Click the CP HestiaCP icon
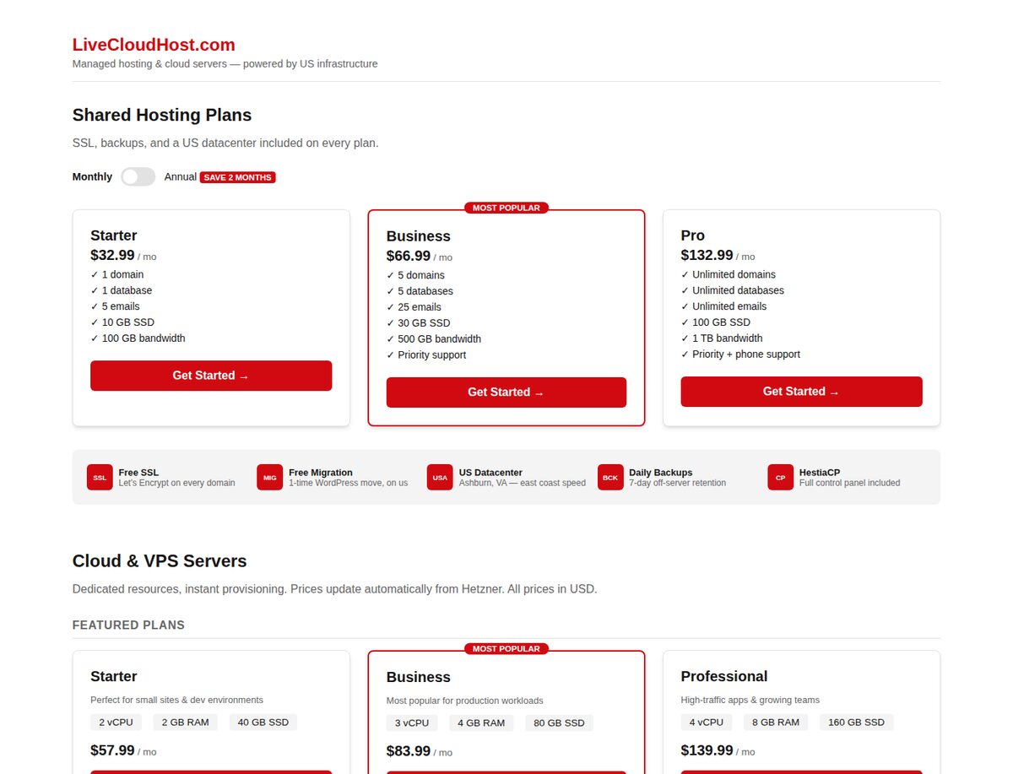This screenshot has width=1013, height=774. coord(780,477)
